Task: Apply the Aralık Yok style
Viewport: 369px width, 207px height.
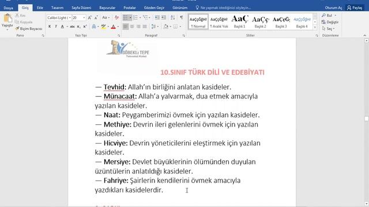Action: 219,22
